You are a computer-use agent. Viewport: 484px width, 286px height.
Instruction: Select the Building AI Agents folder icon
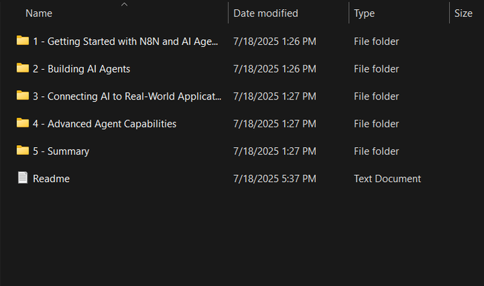click(22, 68)
